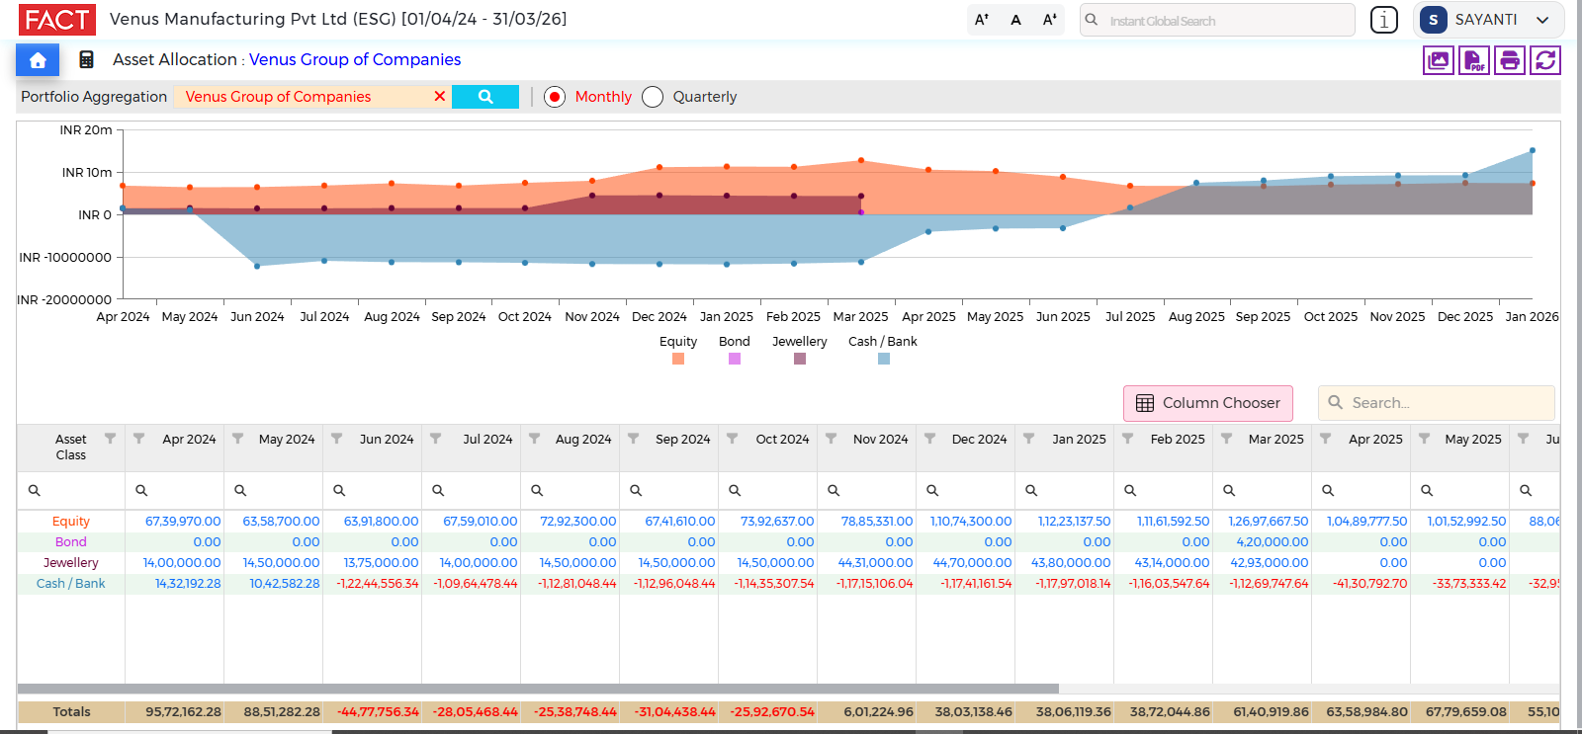Expand the SAYANTI user dropdown
This screenshot has width=1582, height=734.
[x=1491, y=20]
